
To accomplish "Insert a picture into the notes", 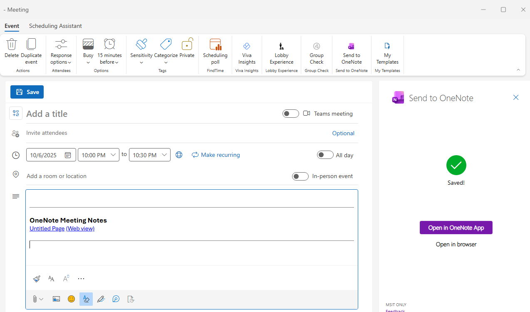I will (x=56, y=299).
